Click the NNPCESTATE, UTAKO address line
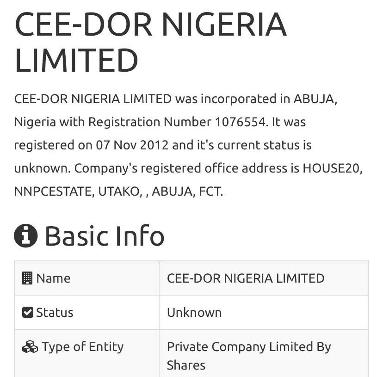This screenshot has height=377, width=383. point(78,192)
